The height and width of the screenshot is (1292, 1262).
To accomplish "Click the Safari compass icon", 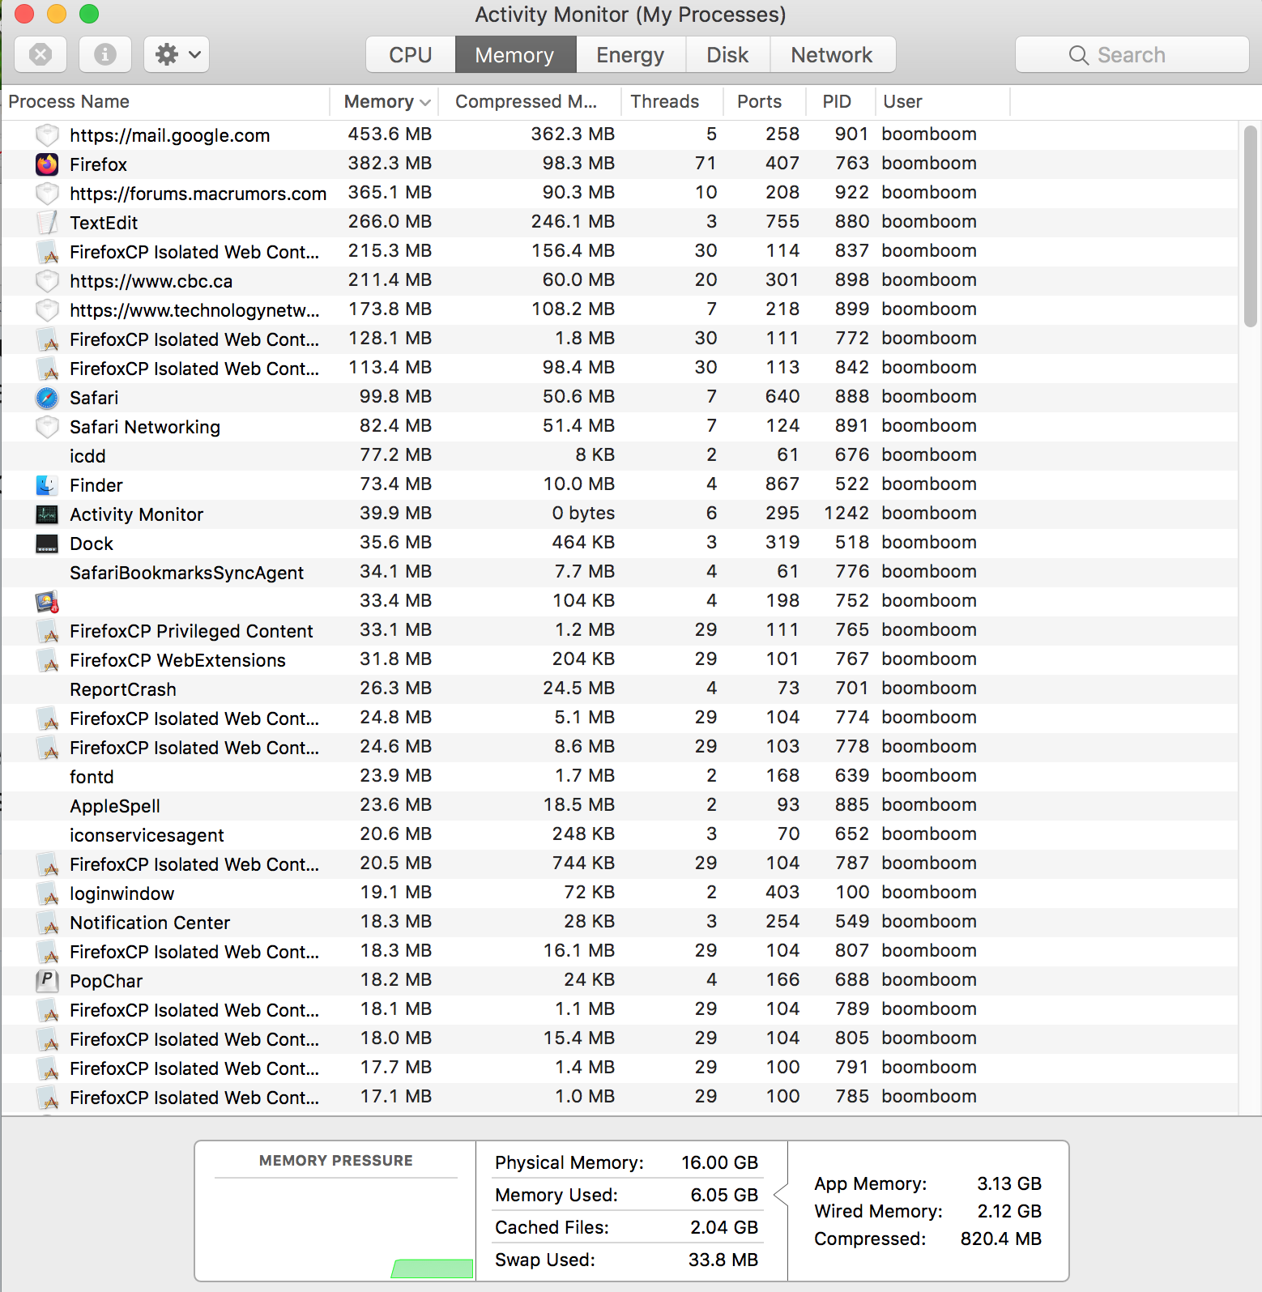I will coord(48,398).
